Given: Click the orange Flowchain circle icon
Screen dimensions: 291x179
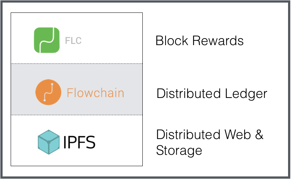Looking at the screenshot, I should point(48,92).
